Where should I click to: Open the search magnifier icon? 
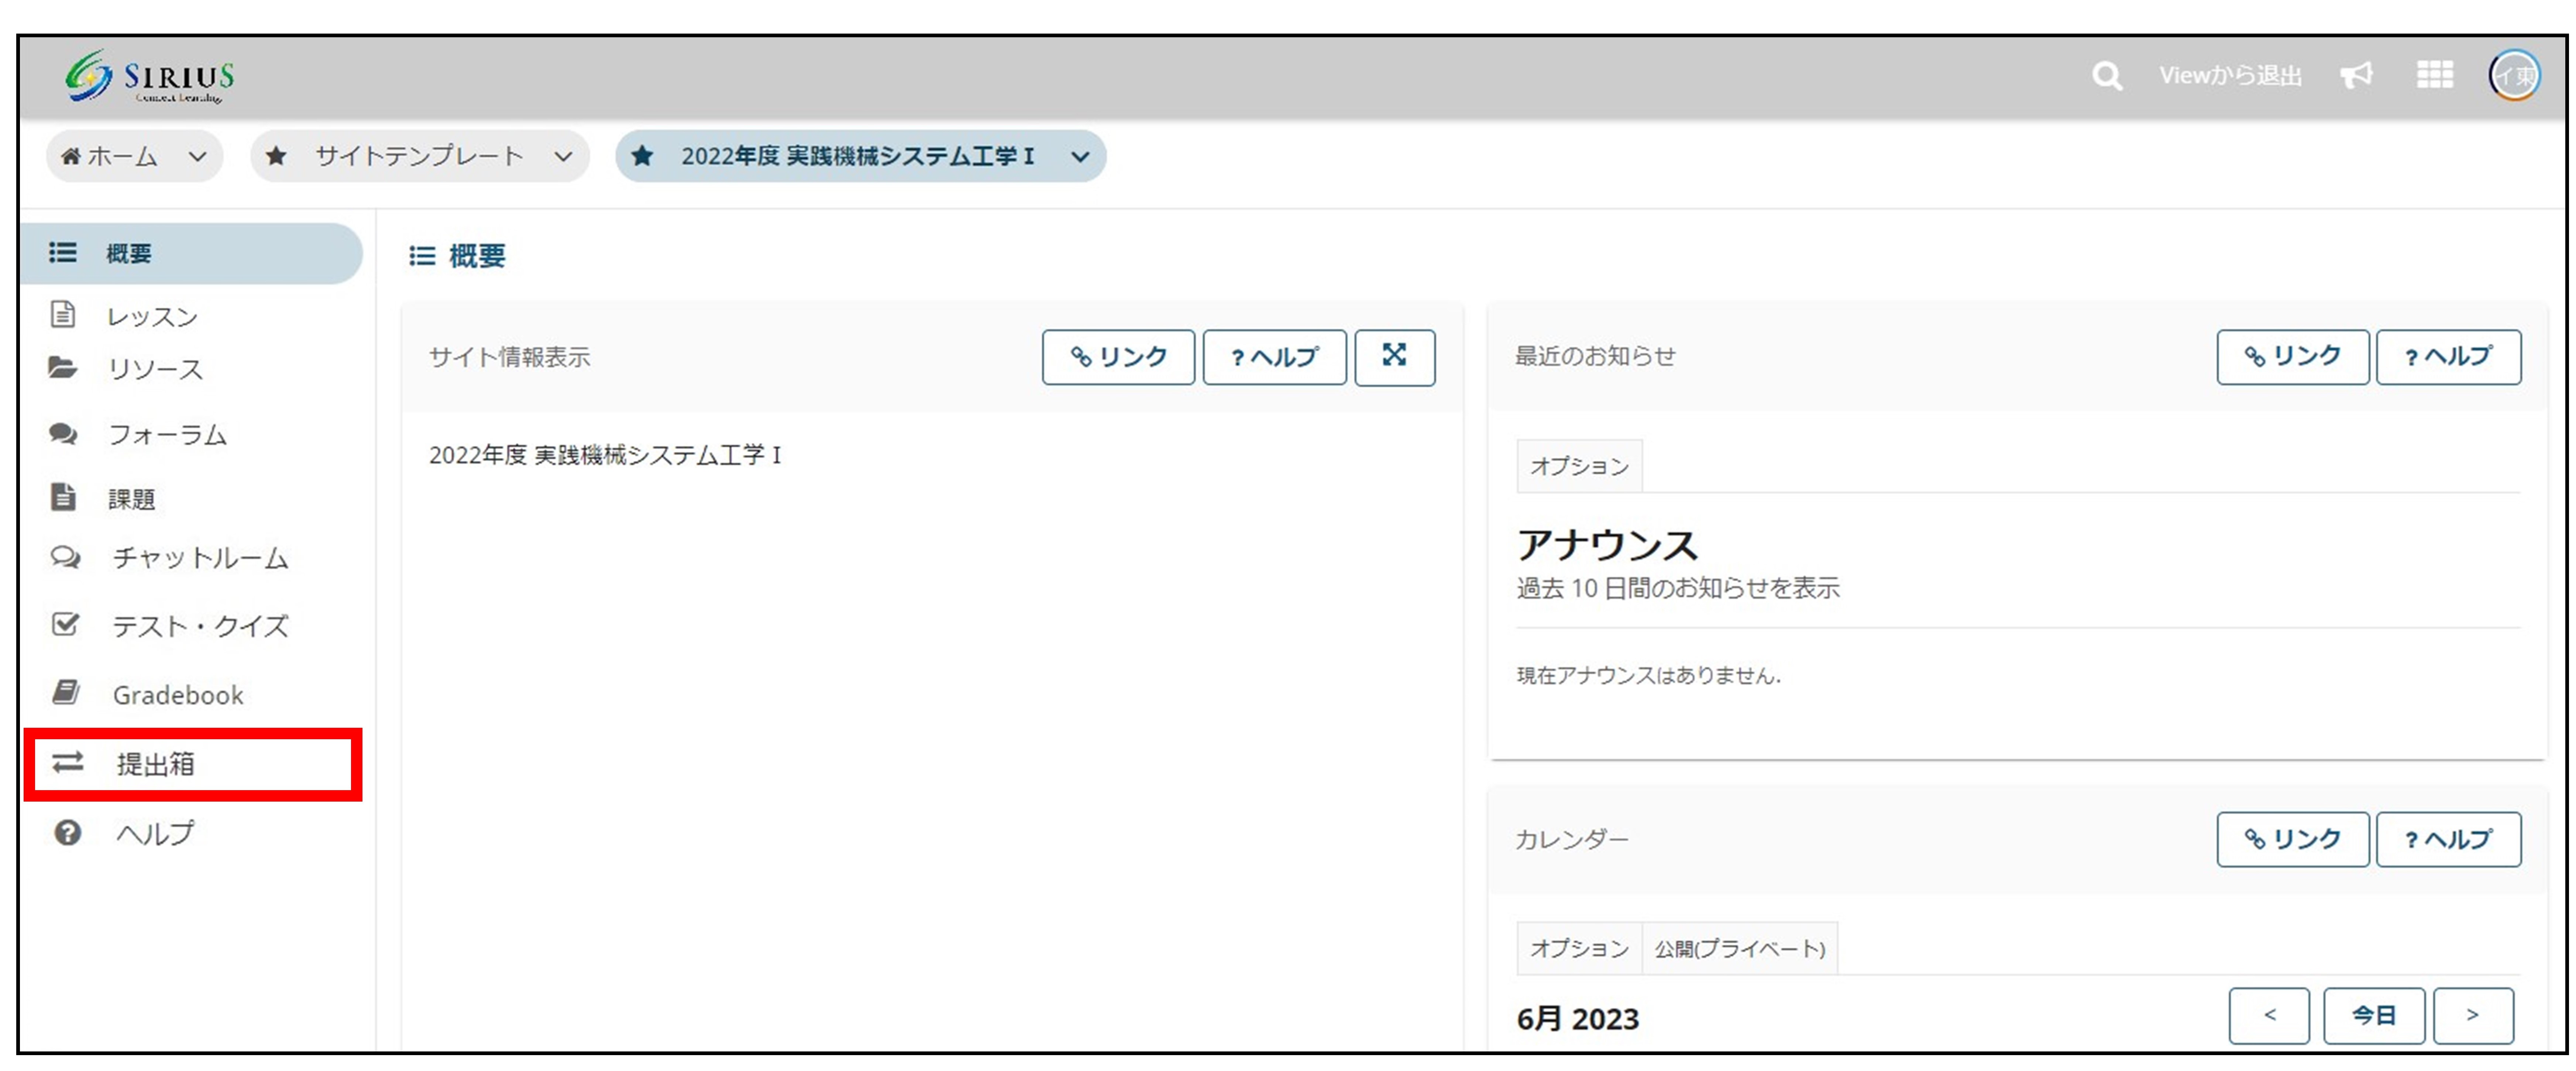[x=2106, y=76]
